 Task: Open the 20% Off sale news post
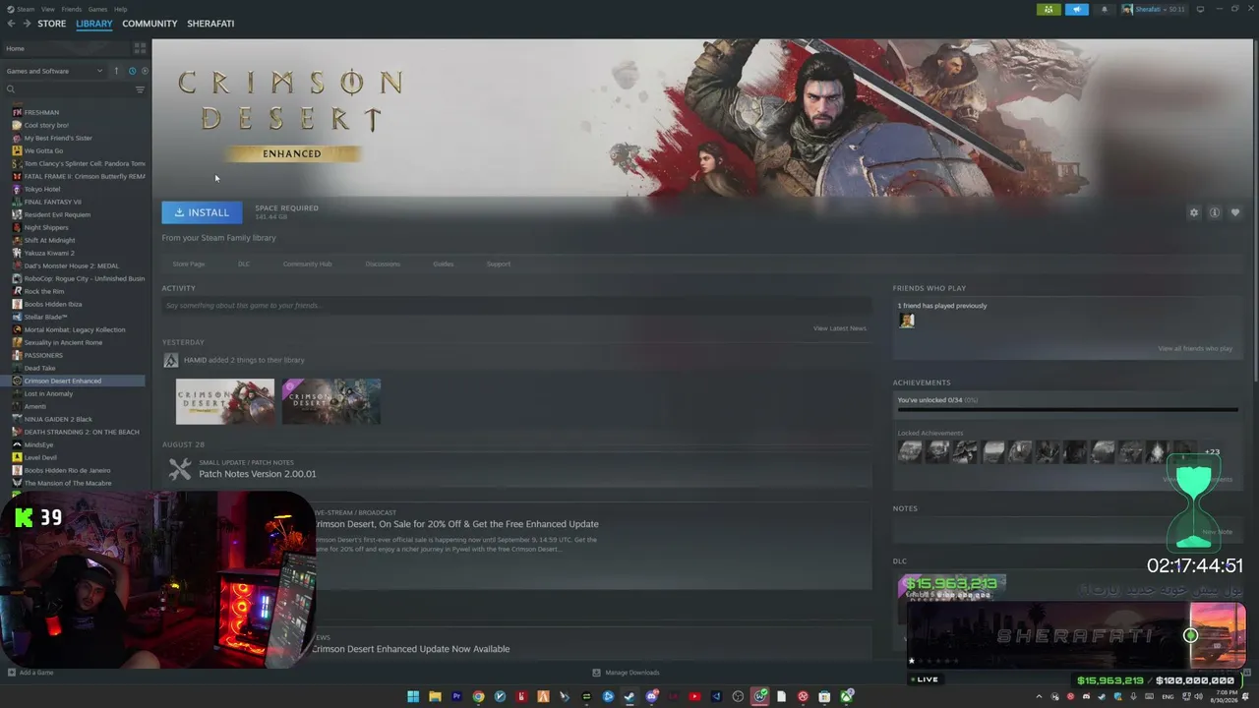(x=455, y=524)
